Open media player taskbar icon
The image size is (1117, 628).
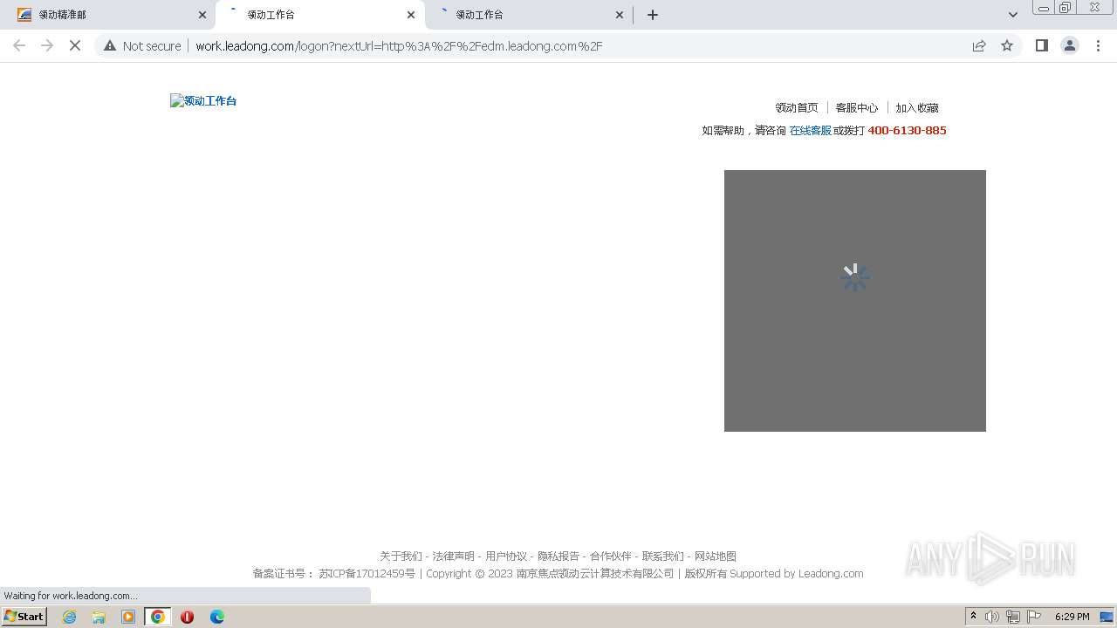click(x=128, y=617)
